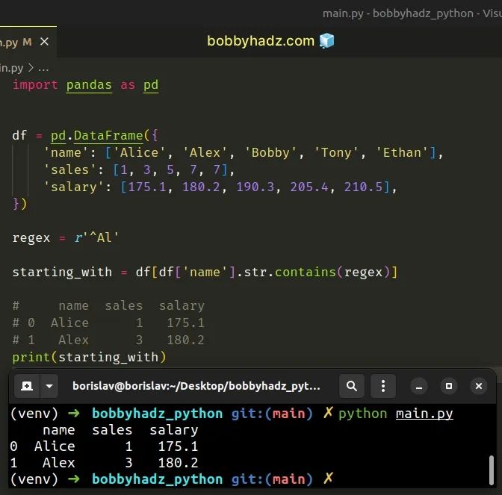Click the terminal scrollbar thumb

click(x=492, y=470)
